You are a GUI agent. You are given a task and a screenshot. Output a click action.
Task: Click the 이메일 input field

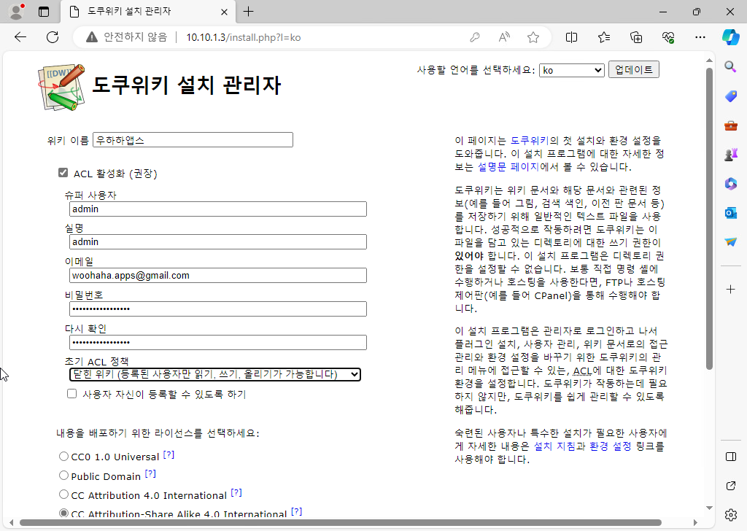pos(217,275)
